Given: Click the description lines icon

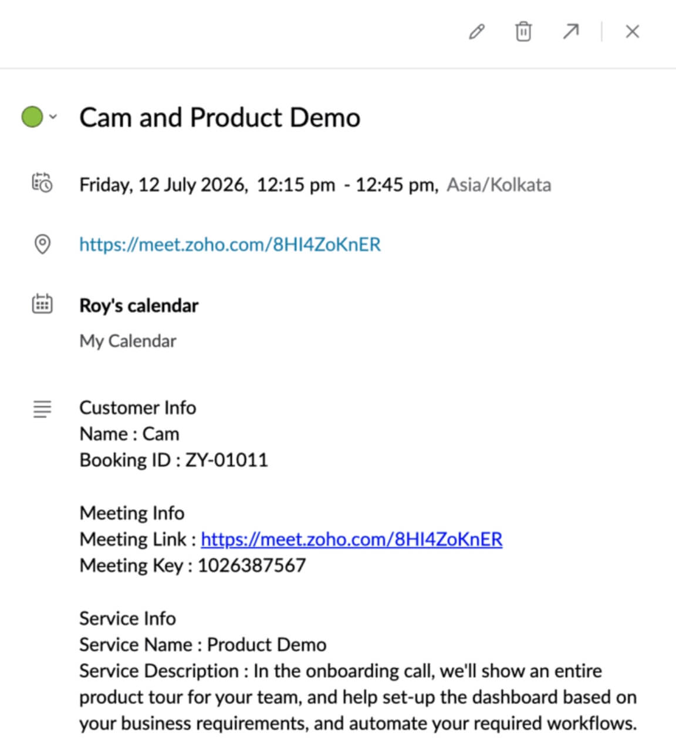Looking at the screenshot, I should click(42, 409).
